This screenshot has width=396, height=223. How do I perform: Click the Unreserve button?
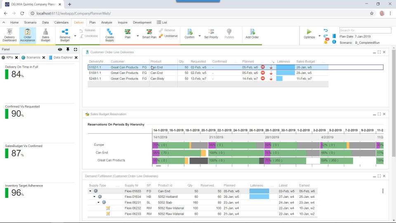tap(168, 36)
